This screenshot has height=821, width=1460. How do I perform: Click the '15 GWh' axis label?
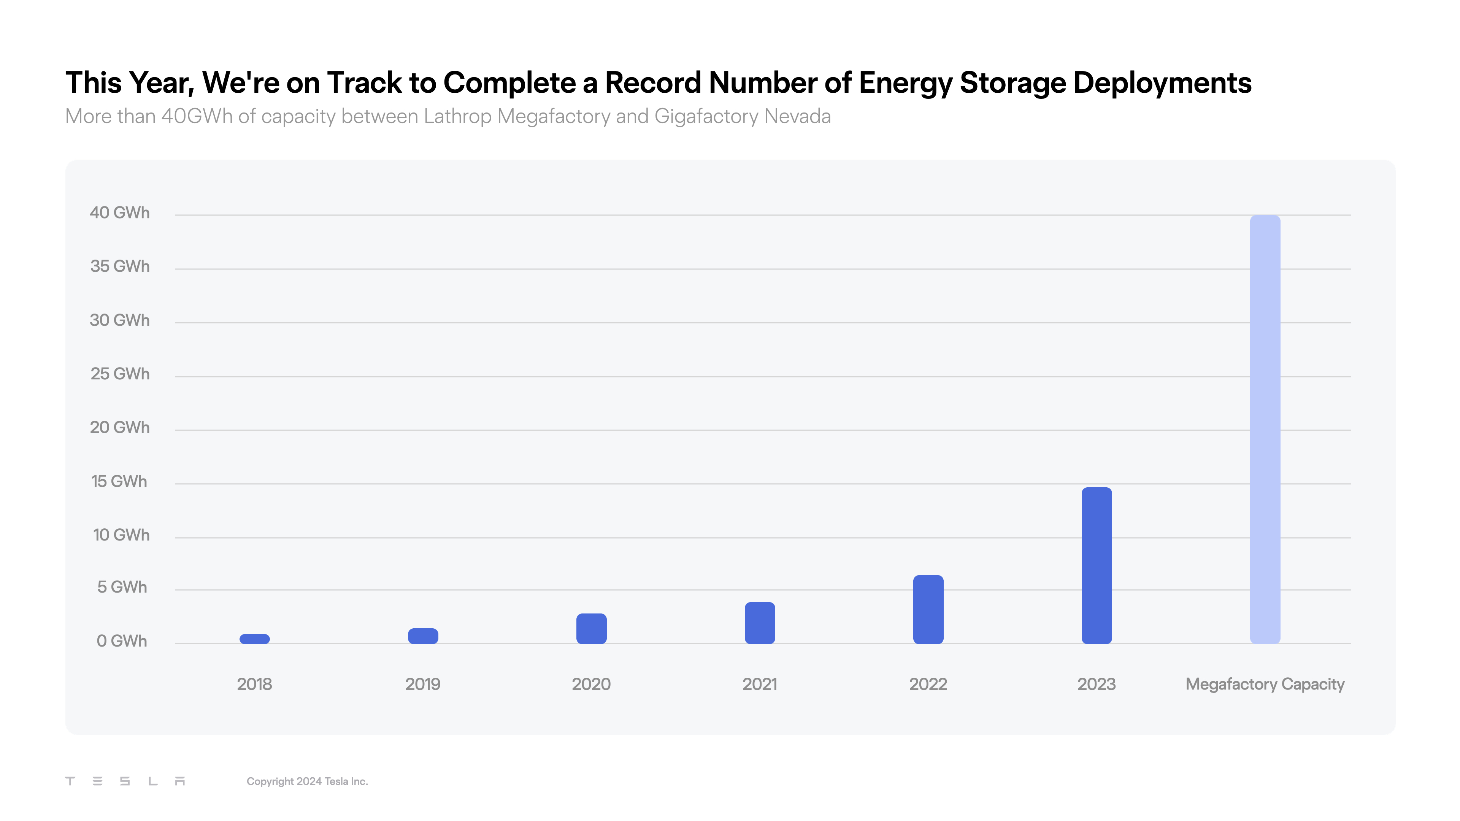[x=119, y=481]
